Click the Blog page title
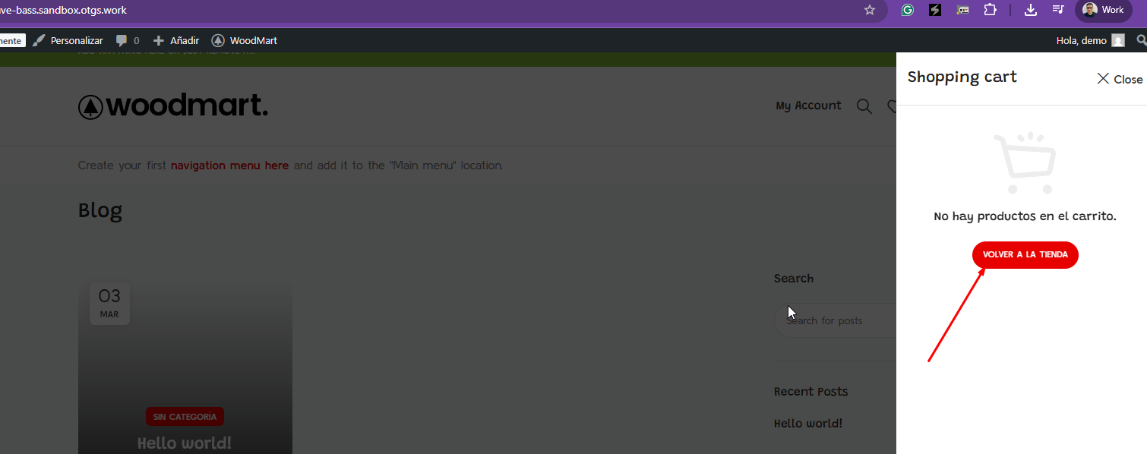Screen dimensions: 1147x454 [x=100, y=210]
